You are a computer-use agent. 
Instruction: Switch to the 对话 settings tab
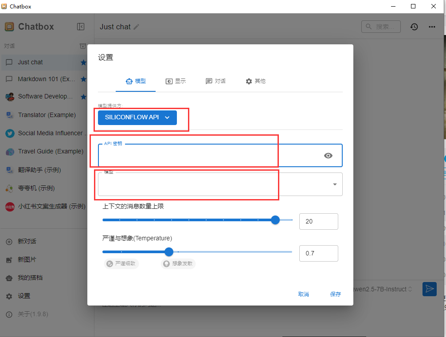pos(215,81)
